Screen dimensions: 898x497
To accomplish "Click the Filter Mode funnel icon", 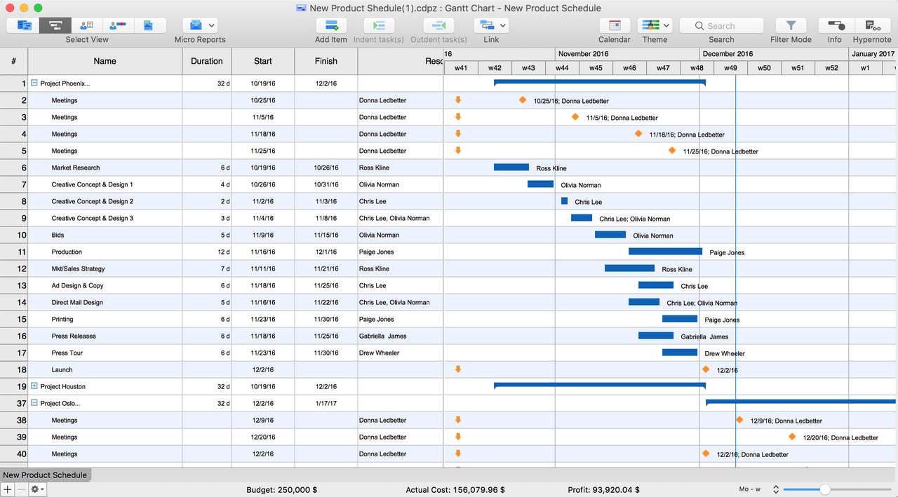I will click(x=791, y=26).
